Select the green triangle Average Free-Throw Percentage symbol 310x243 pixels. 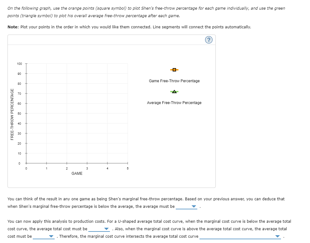pos(174,92)
